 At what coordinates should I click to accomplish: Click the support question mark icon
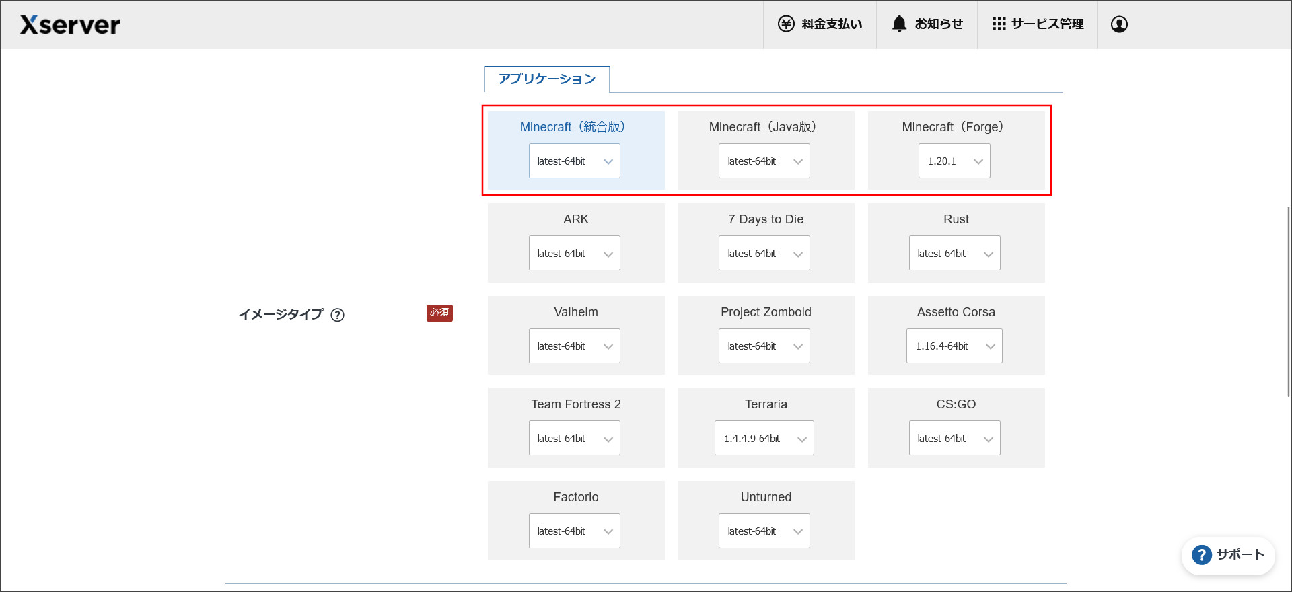(x=1201, y=555)
